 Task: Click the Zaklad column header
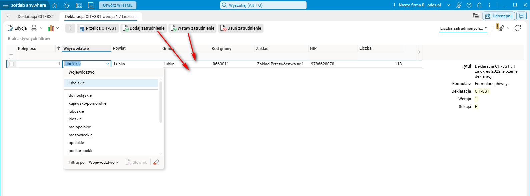point(281,48)
